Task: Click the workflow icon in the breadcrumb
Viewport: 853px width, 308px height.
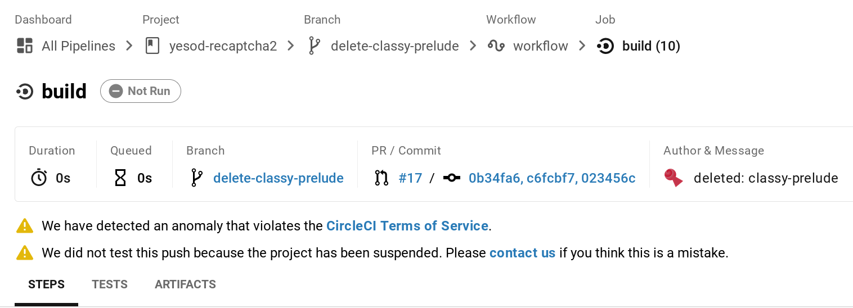Action: [x=496, y=46]
